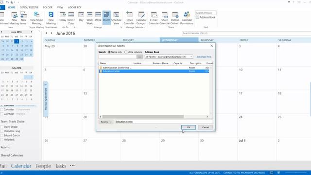Click the Go search button
The height and width of the screenshot is (175, 311).
pyautogui.click(x=139, y=57)
